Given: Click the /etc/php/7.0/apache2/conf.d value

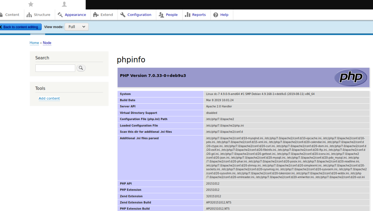Looking at the screenshot, I should tap(224, 132).
